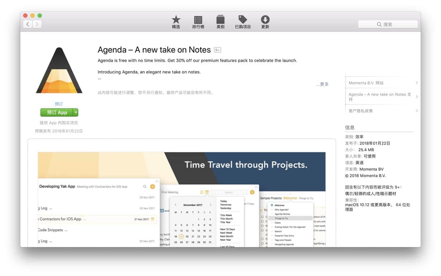Click the 类别: 效率 info row
Viewport: 441px width, 276px height.
[x=354, y=137]
